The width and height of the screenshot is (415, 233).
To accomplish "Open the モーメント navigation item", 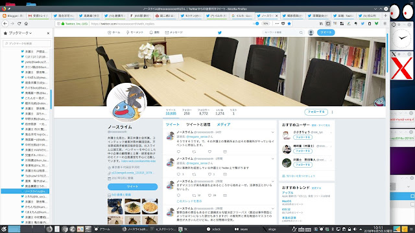I will [135, 32].
